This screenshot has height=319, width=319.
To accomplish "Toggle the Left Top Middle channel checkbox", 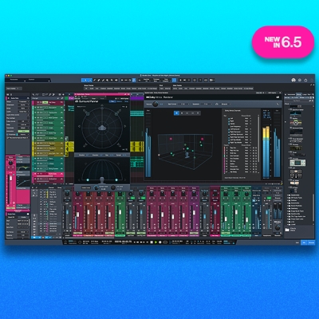I will (229, 140).
